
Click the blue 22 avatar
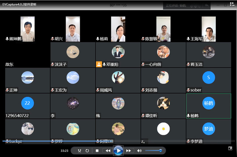[27, 103]
